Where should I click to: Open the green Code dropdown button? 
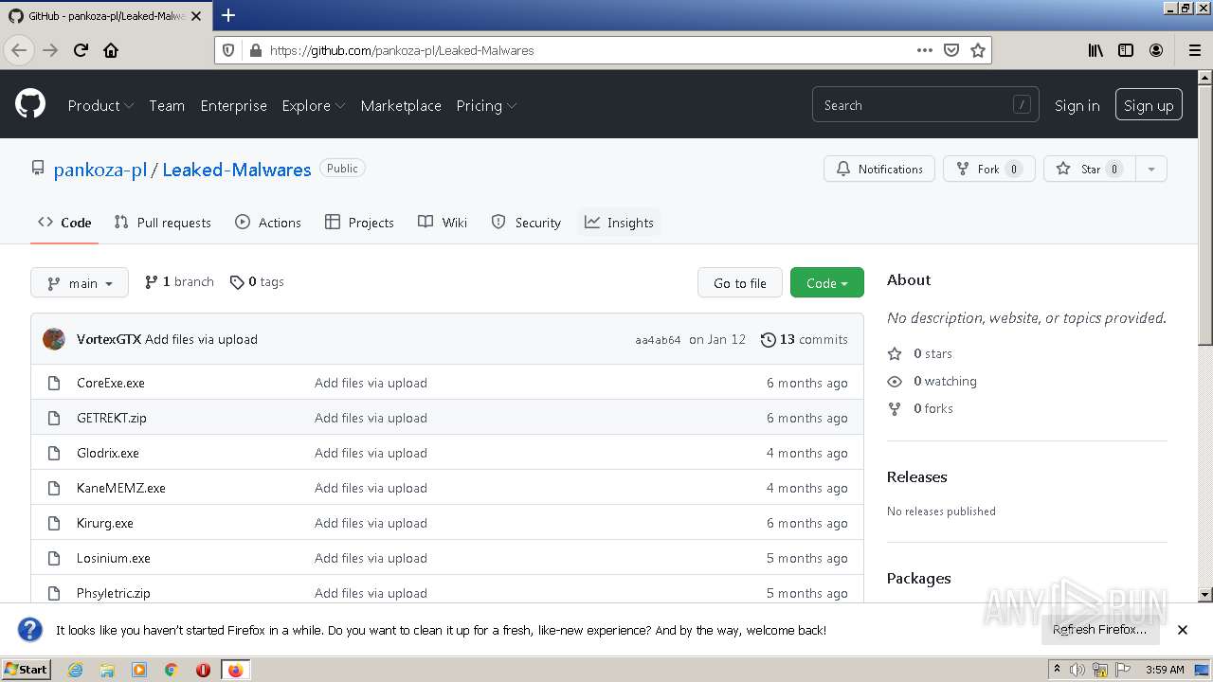click(x=827, y=282)
